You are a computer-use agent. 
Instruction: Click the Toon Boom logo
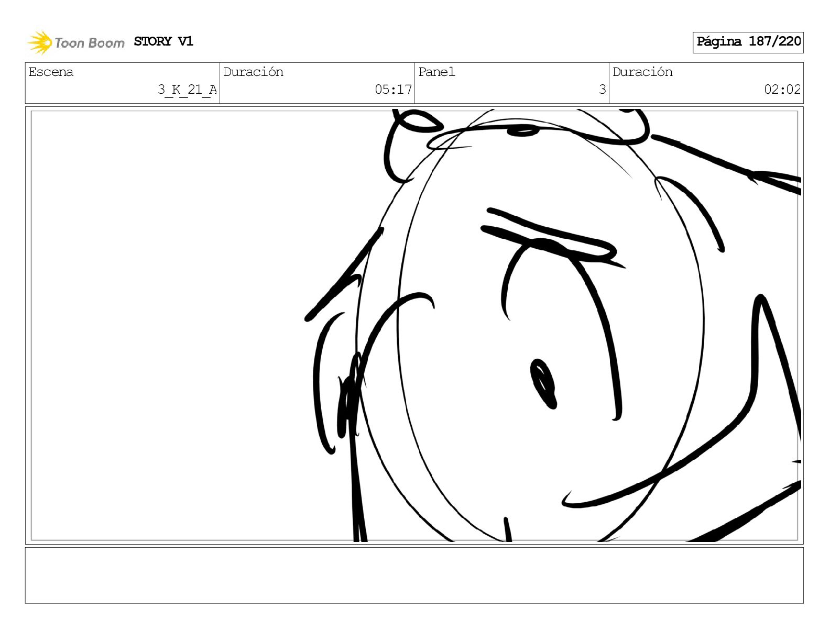(76, 42)
